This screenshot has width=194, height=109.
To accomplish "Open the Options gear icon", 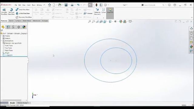I will point(105,5).
